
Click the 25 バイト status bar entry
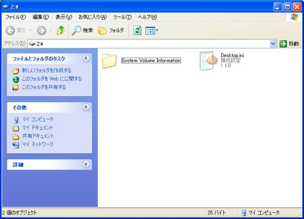(217, 213)
